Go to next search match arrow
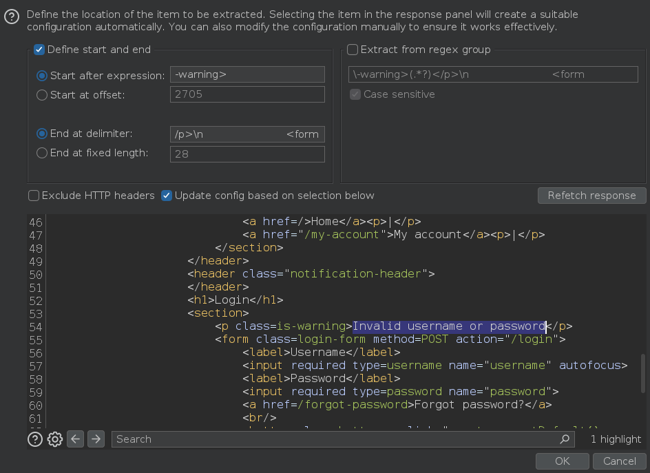 tap(96, 439)
